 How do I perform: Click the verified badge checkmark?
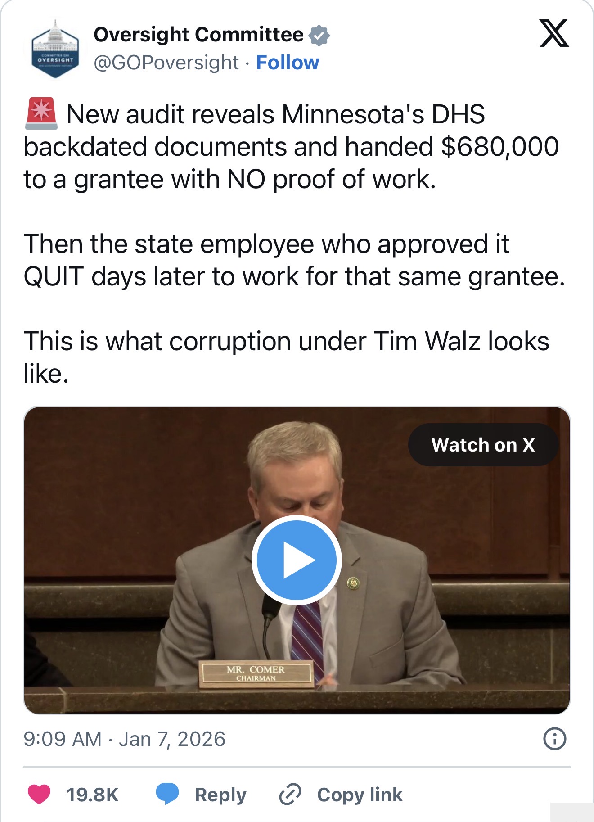[319, 35]
